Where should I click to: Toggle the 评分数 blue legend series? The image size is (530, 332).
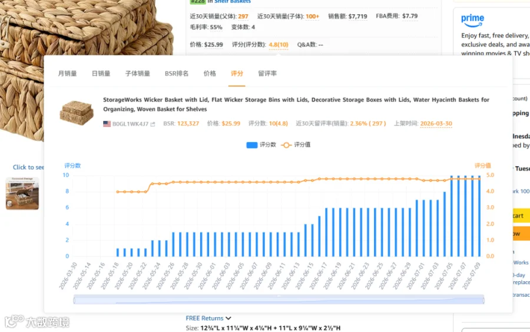coord(261,145)
